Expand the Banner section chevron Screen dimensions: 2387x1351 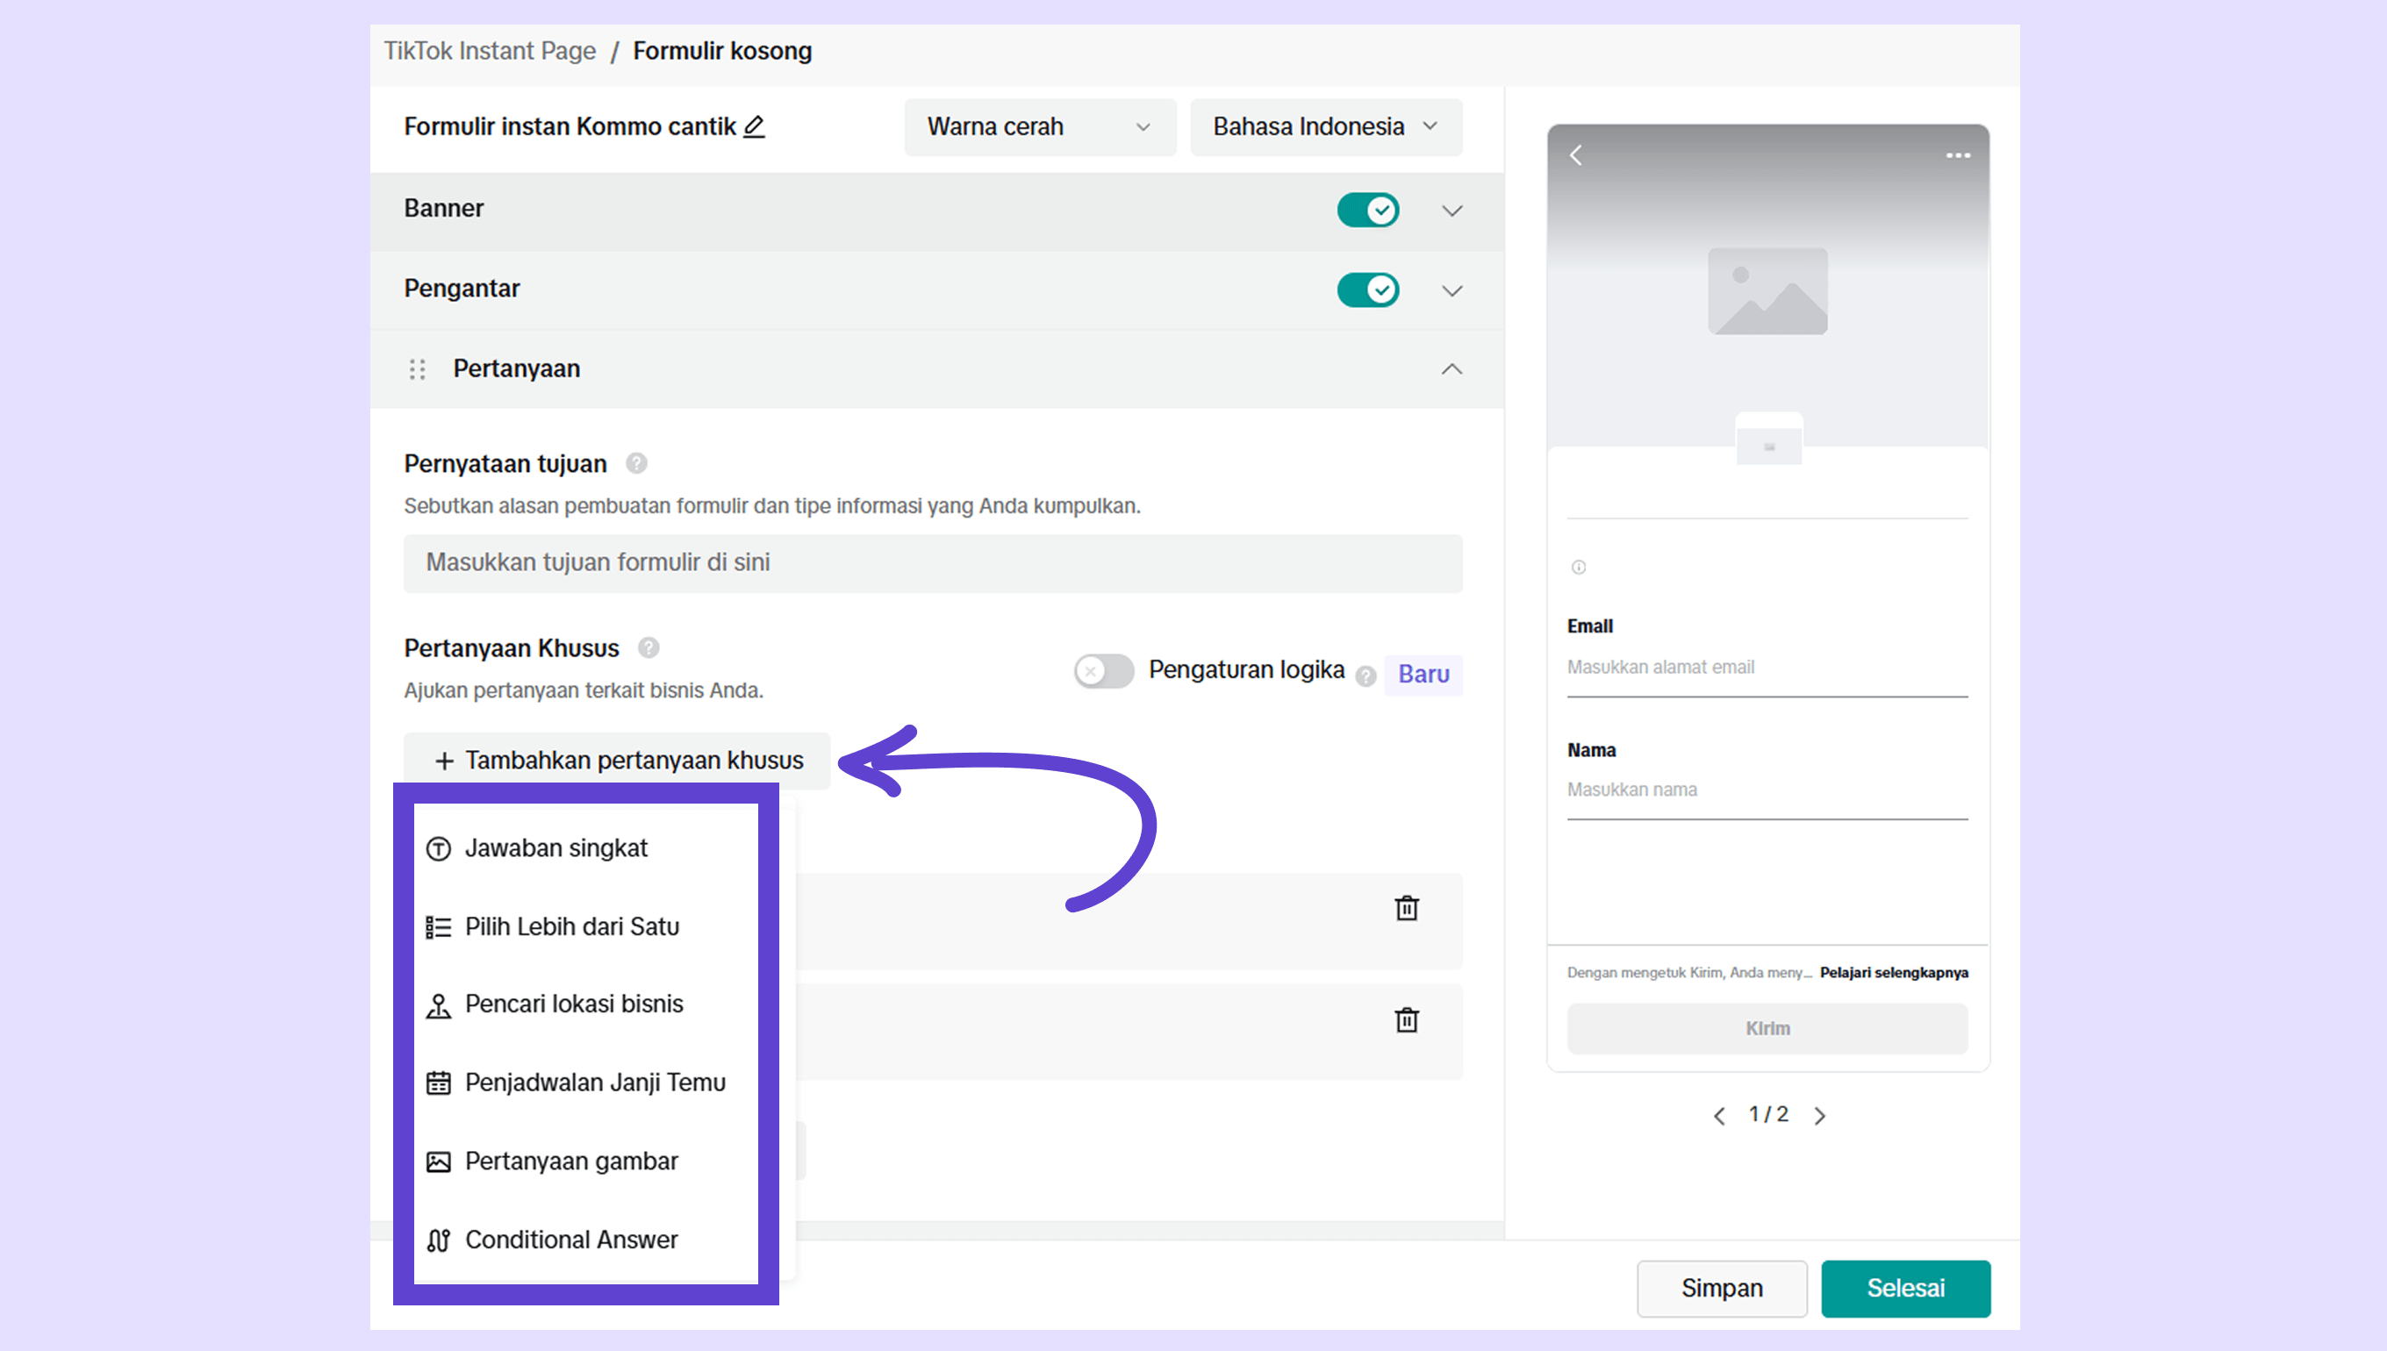point(1452,211)
